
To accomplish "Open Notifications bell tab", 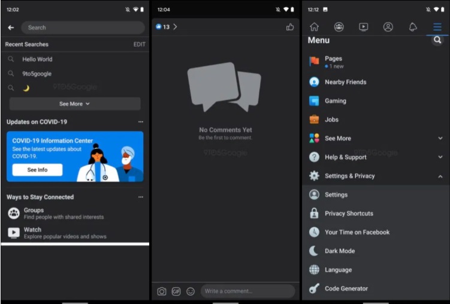I will pos(413,27).
